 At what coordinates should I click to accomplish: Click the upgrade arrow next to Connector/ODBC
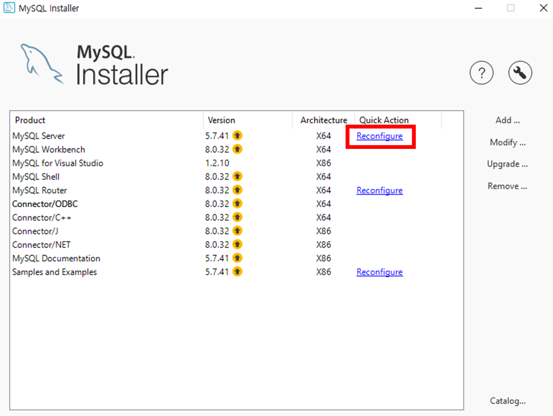pyautogui.click(x=237, y=203)
